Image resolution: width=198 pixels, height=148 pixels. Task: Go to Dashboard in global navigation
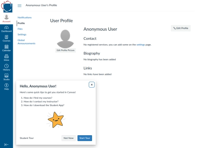[7, 29]
